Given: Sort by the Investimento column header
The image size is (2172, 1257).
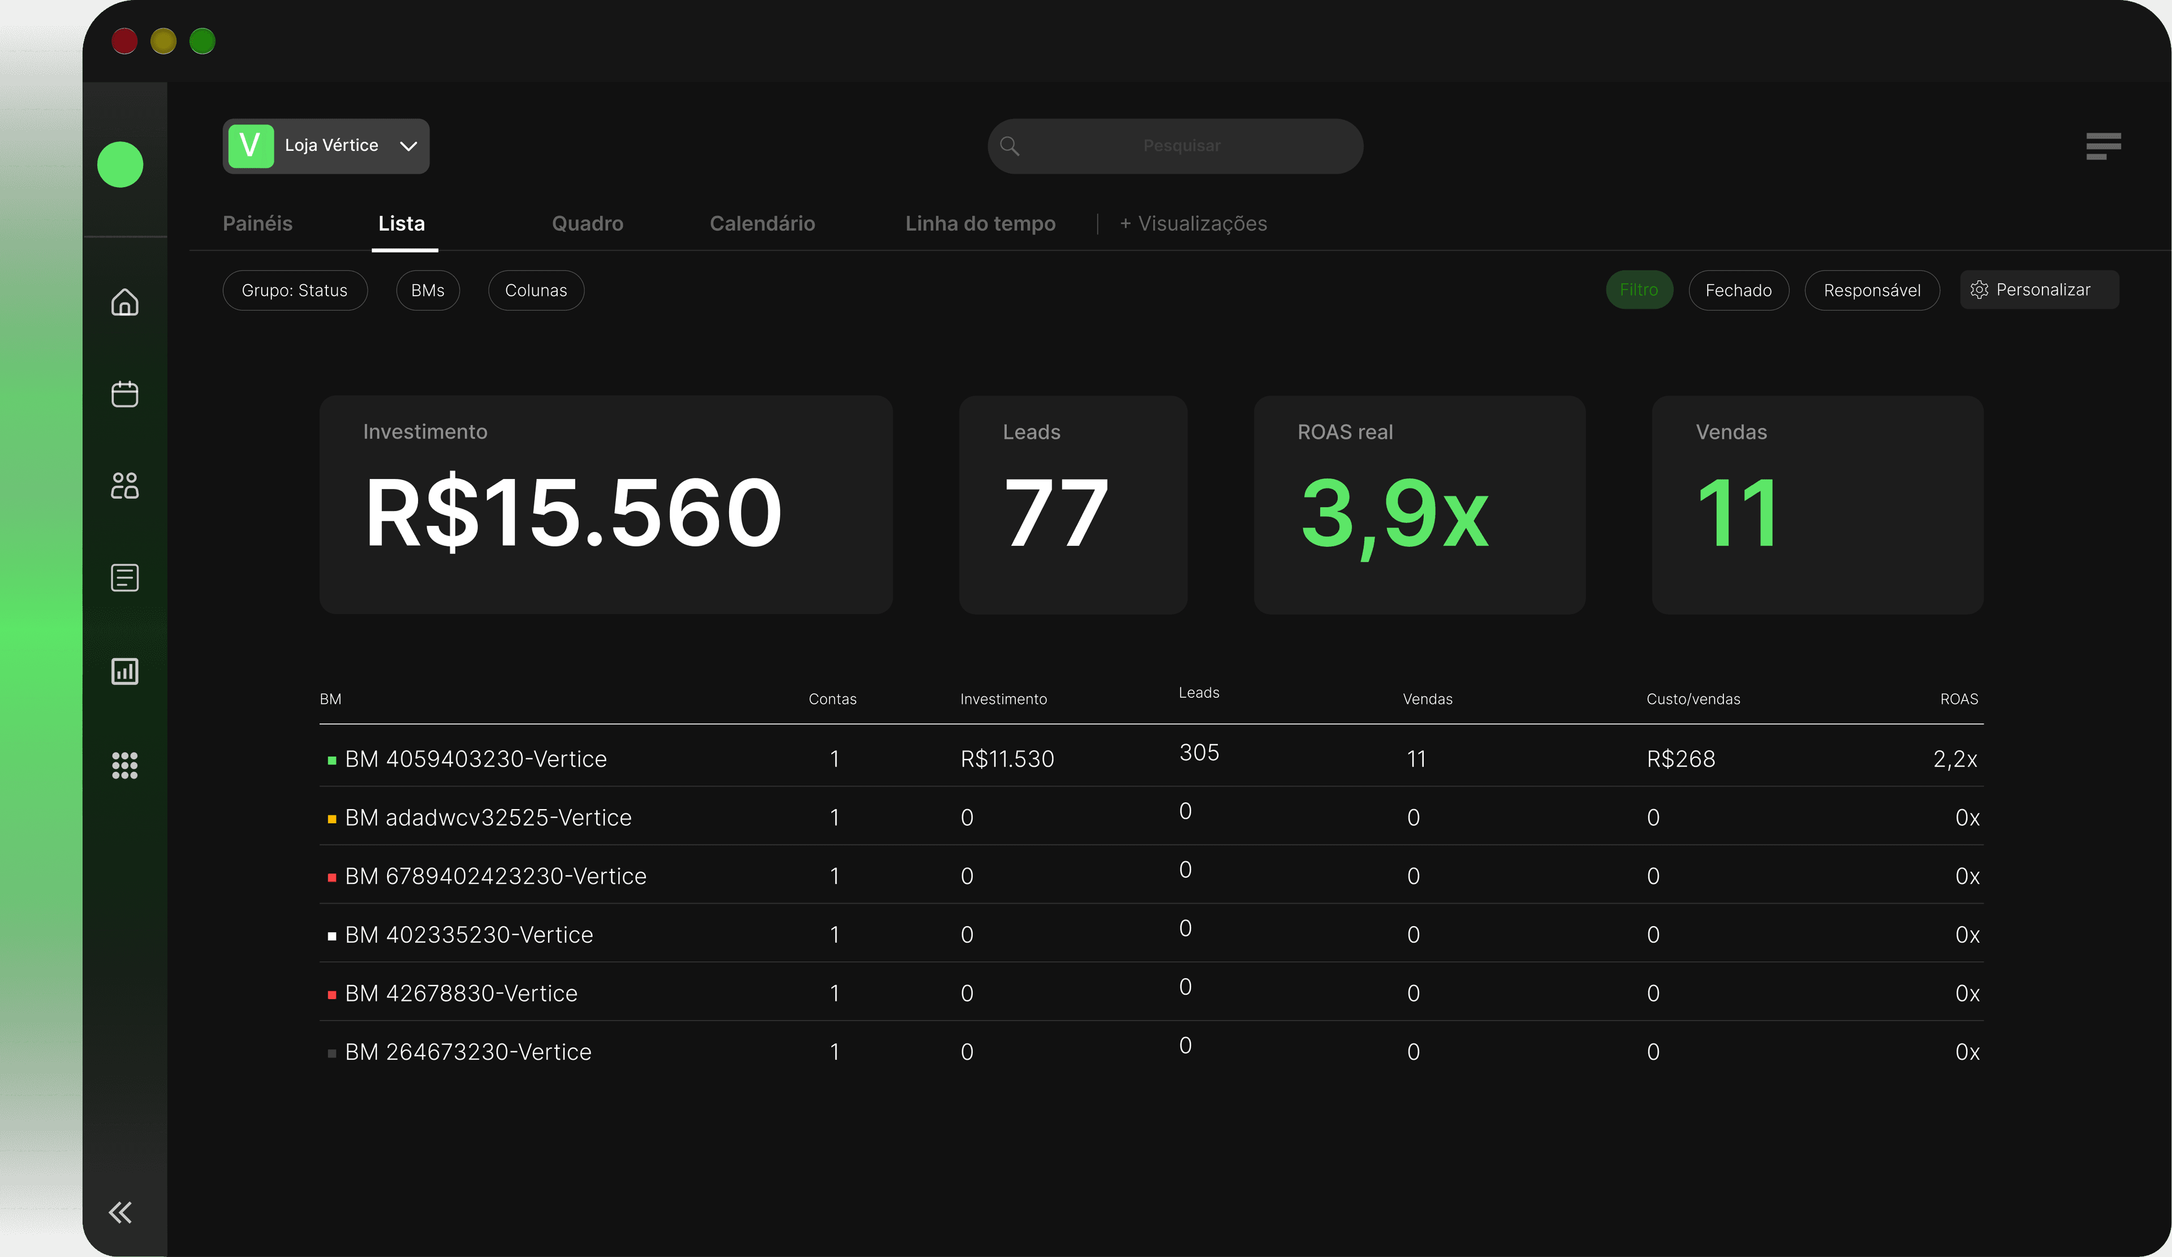Looking at the screenshot, I should 1003,699.
